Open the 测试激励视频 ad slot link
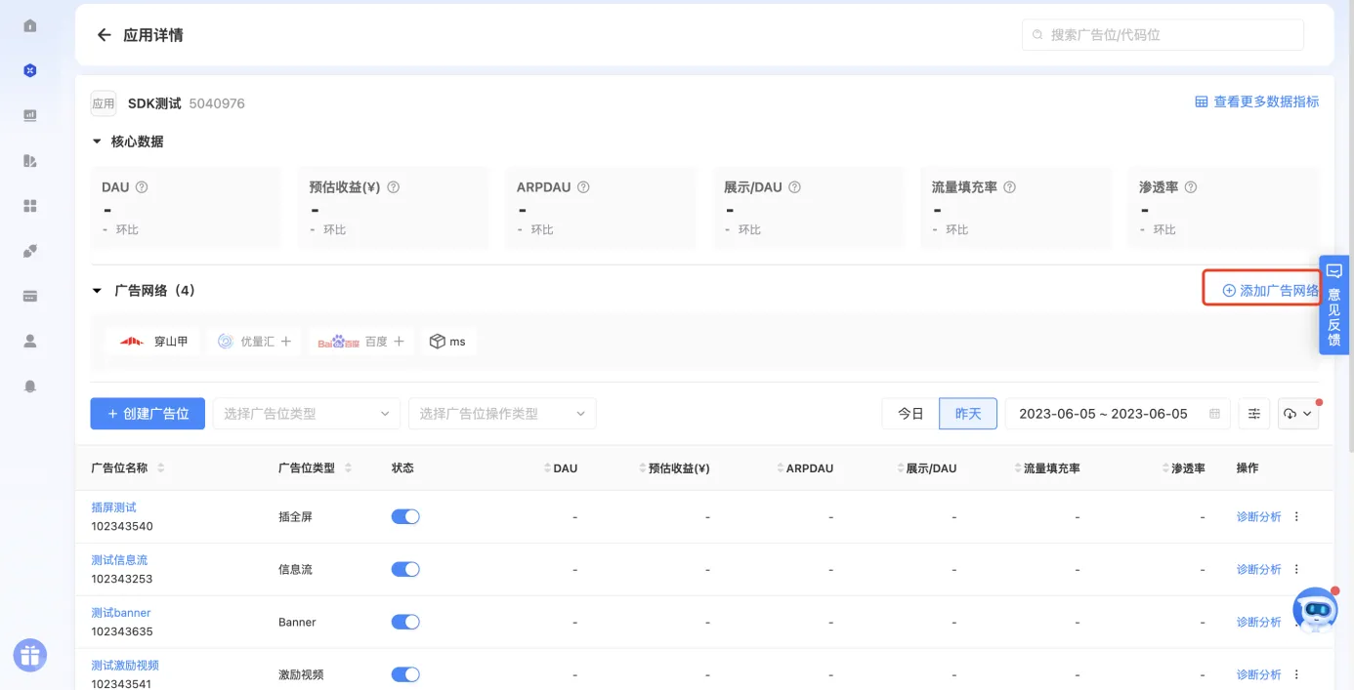The height and width of the screenshot is (690, 1354). tap(125, 666)
